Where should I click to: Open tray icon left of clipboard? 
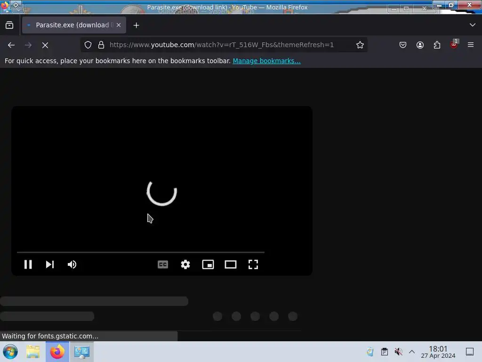click(370, 352)
